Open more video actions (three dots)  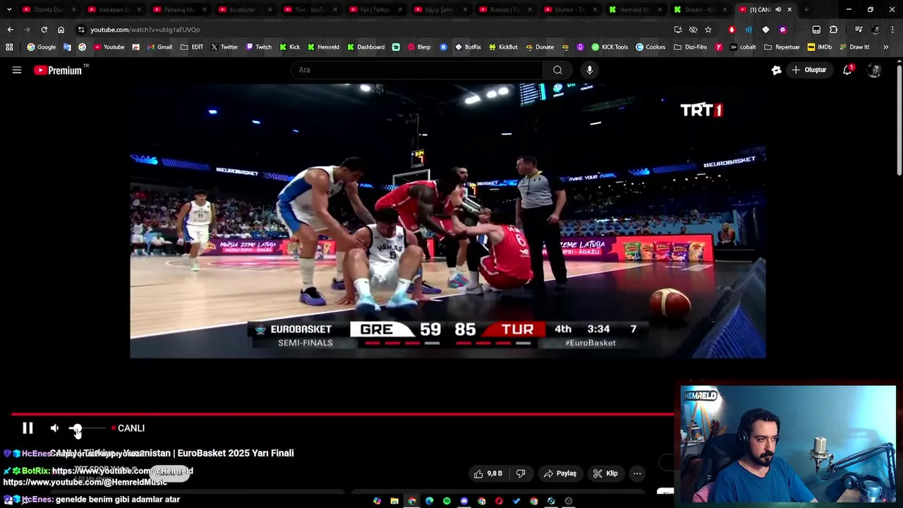[637, 473]
